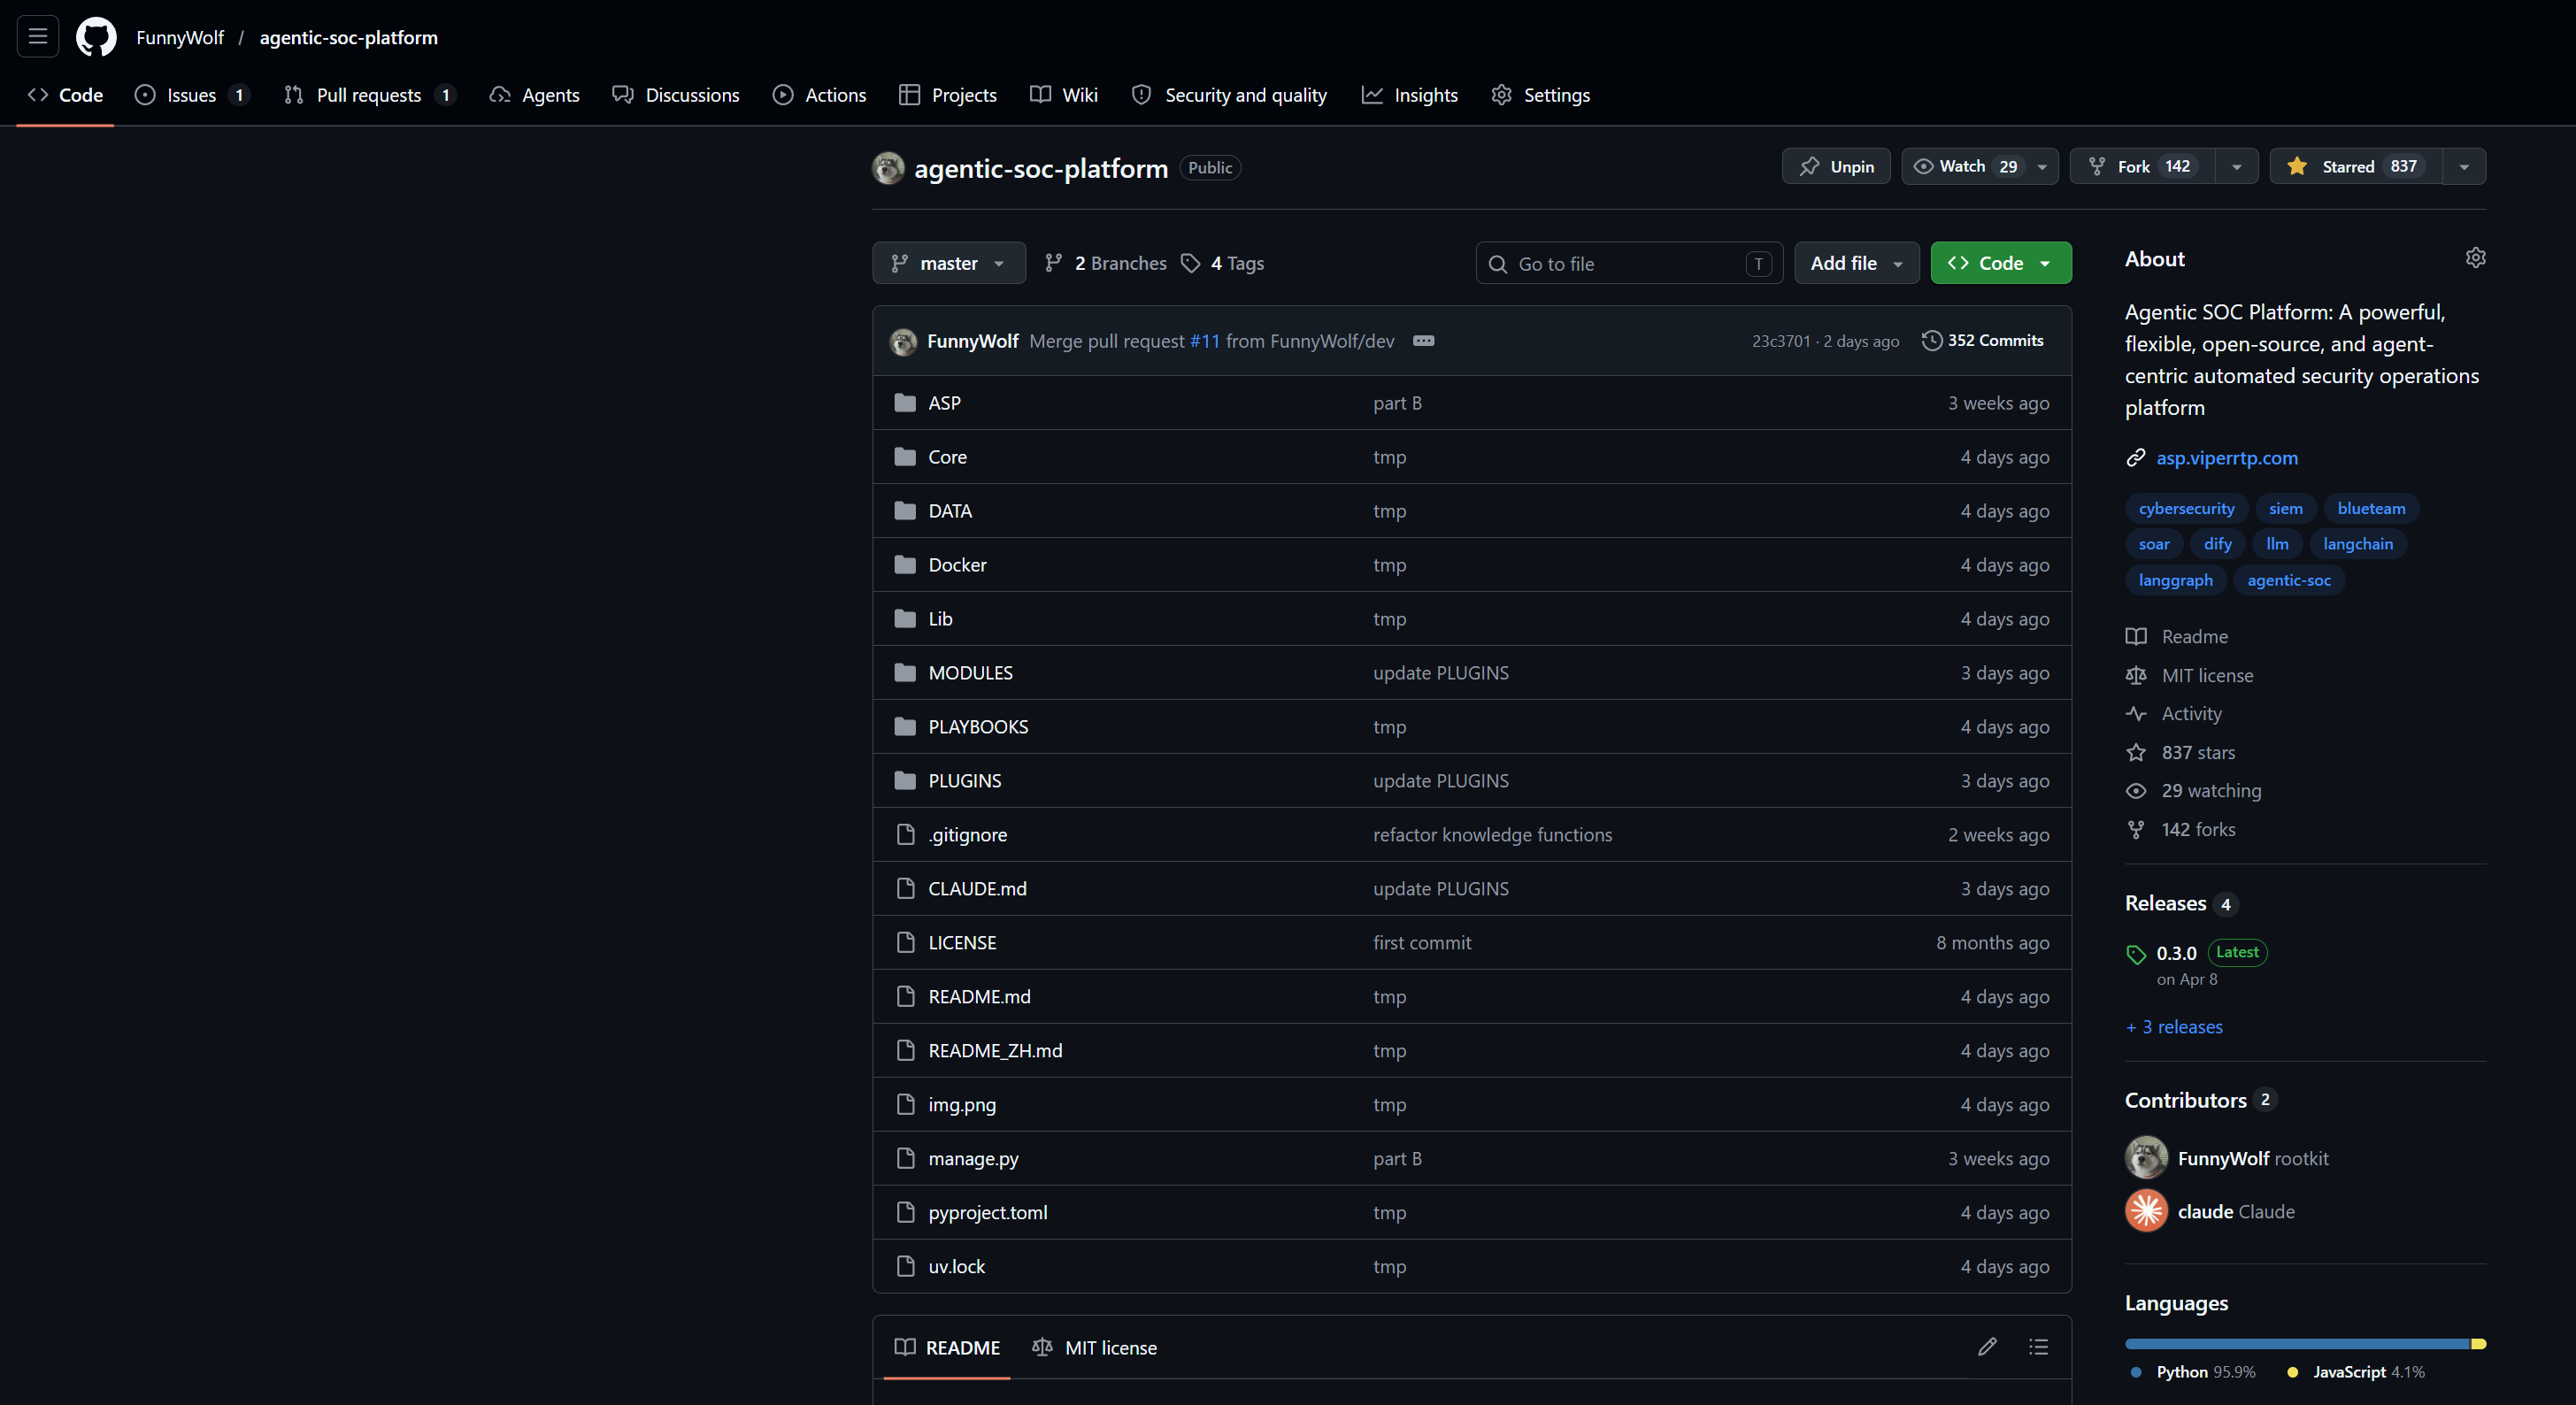Image resolution: width=2576 pixels, height=1405 pixels.
Task: Expand commit message ellipsis button
Action: [1423, 341]
